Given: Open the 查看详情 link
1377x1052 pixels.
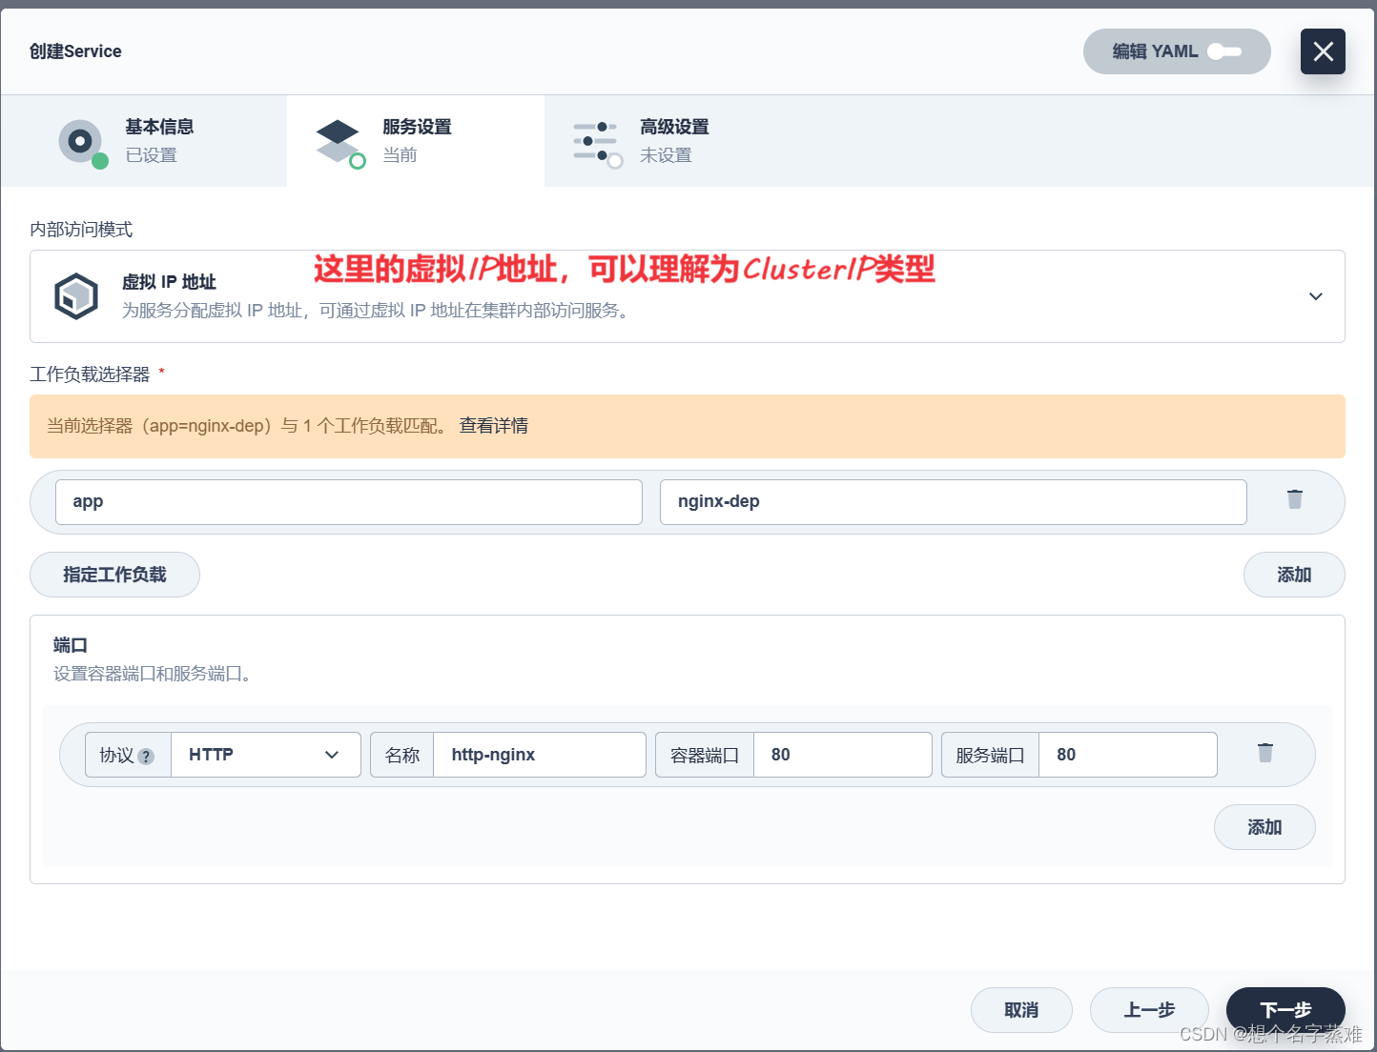Looking at the screenshot, I should click(x=494, y=426).
